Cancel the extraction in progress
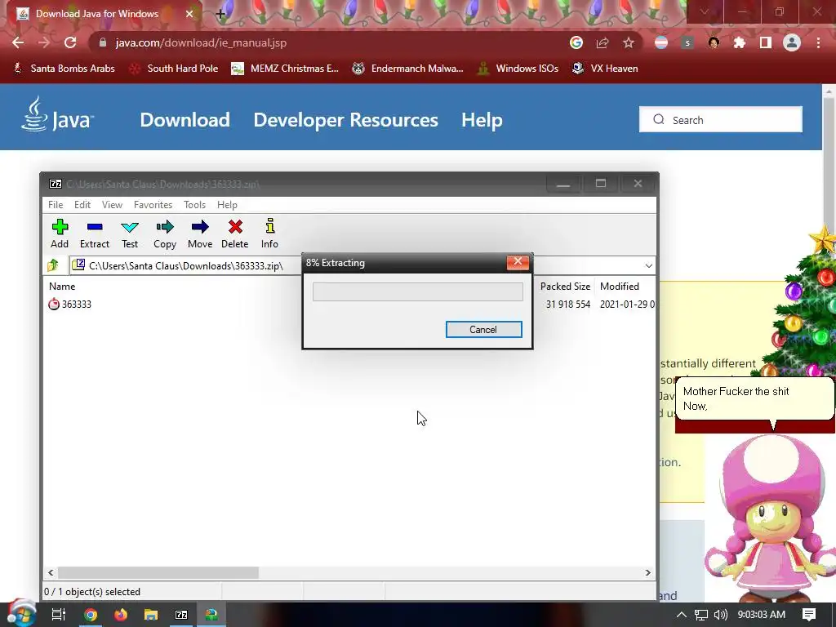The image size is (836, 627). [x=483, y=330]
